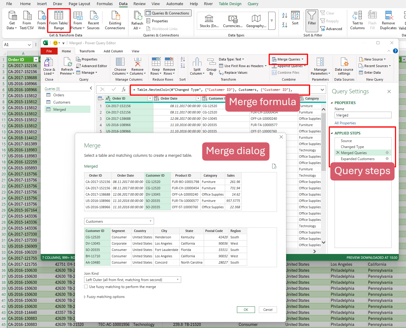Open the Formulas ribbon tab
The image size is (406, 328).
point(105,4)
